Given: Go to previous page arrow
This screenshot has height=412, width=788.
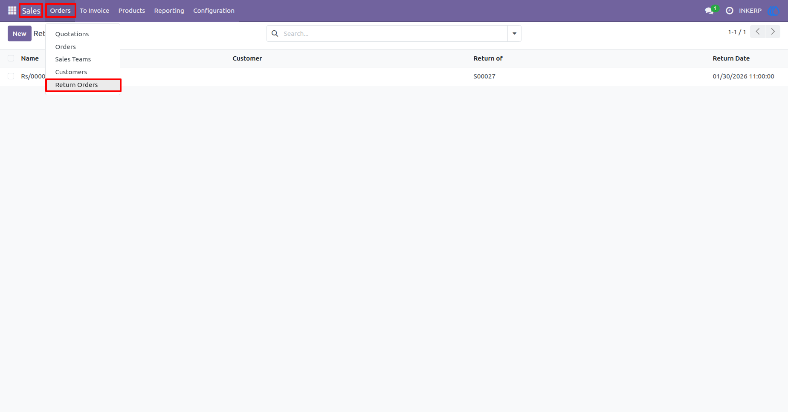Looking at the screenshot, I should [758, 32].
